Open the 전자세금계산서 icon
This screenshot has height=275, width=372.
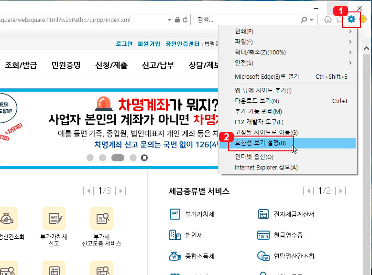(263, 214)
